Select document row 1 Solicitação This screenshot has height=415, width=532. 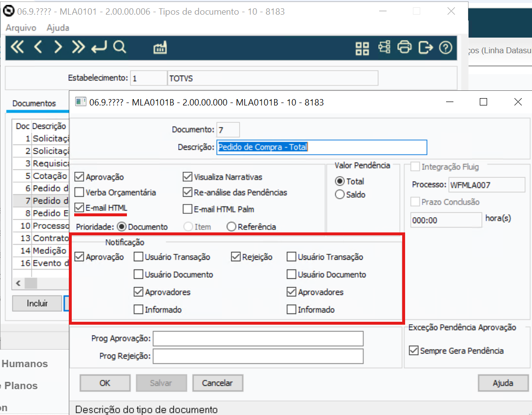coord(41,139)
